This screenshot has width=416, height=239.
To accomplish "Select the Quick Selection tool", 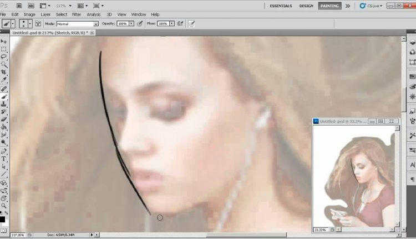I will point(4,64).
